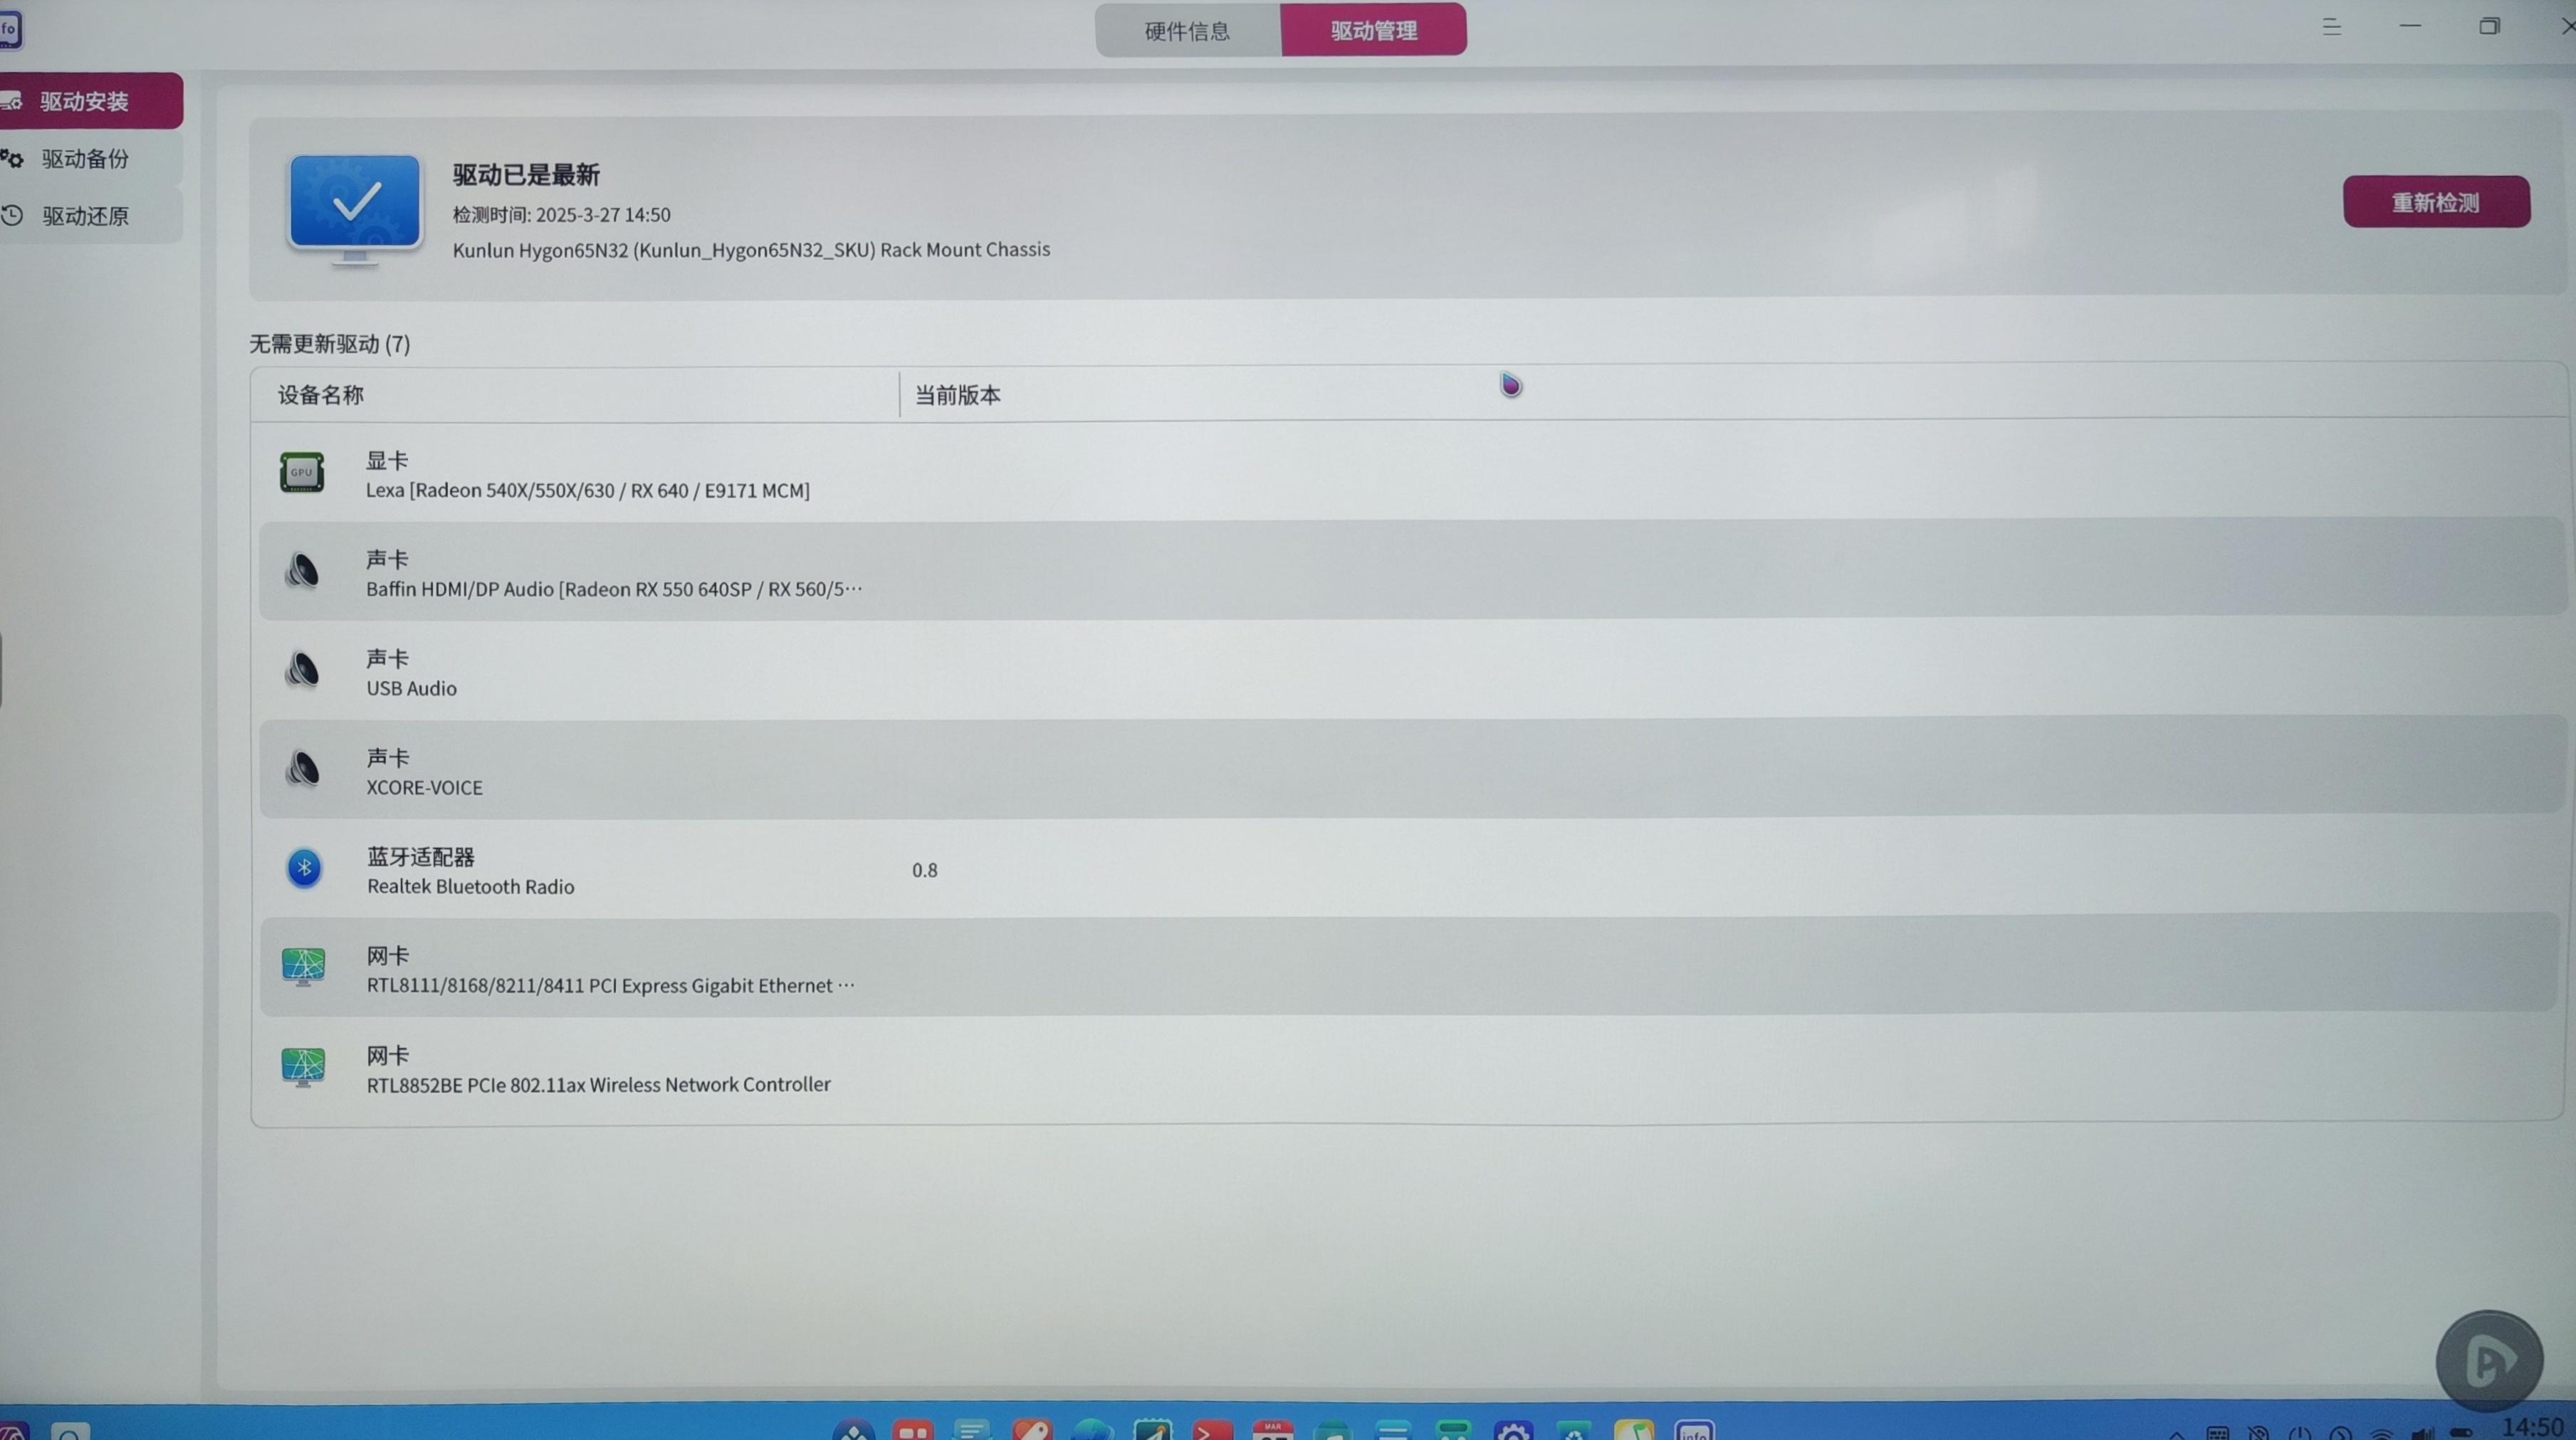The width and height of the screenshot is (2576, 1440).
Task: Click the 设备名称 column header
Action: pos(321,394)
